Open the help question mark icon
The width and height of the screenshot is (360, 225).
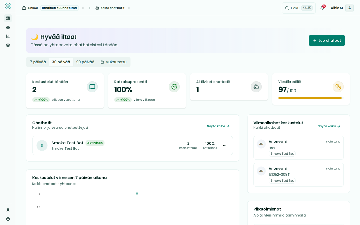[8, 219]
